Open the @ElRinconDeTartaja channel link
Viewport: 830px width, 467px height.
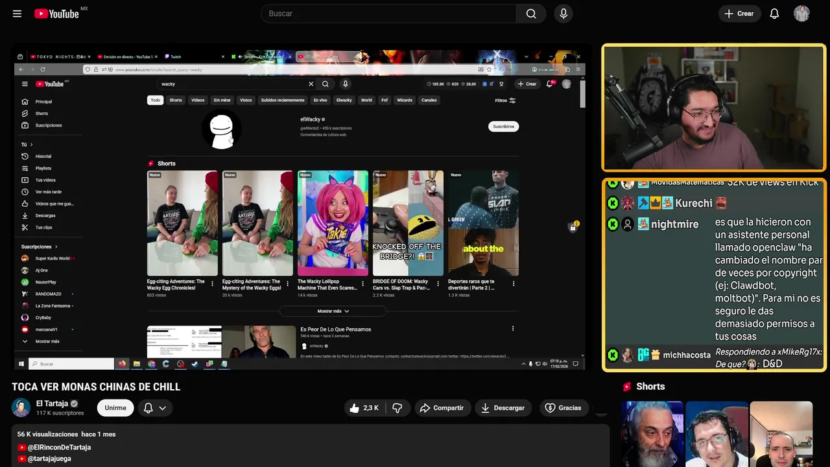click(59, 448)
